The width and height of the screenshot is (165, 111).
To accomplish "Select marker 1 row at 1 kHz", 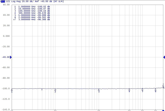I will pyautogui.click(x=32, y=6).
